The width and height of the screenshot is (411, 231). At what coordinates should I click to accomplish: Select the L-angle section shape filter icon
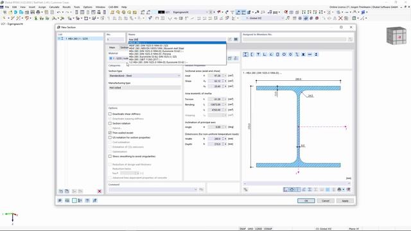click(x=265, y=55)
